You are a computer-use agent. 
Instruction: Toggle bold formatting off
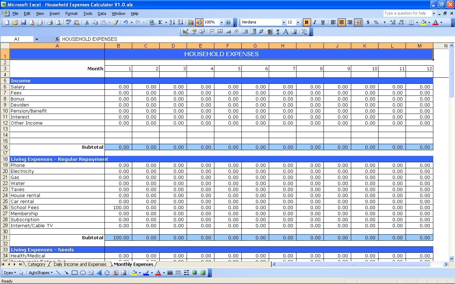306,22
